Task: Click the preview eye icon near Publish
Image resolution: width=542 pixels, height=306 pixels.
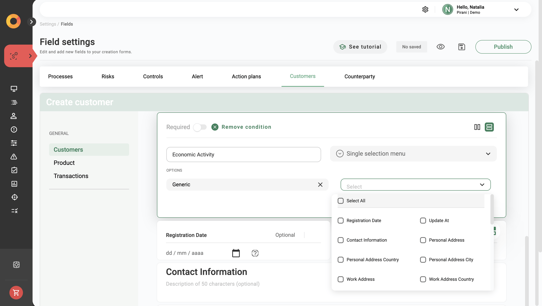Action: pyautogui.click(x=441, y=47)
